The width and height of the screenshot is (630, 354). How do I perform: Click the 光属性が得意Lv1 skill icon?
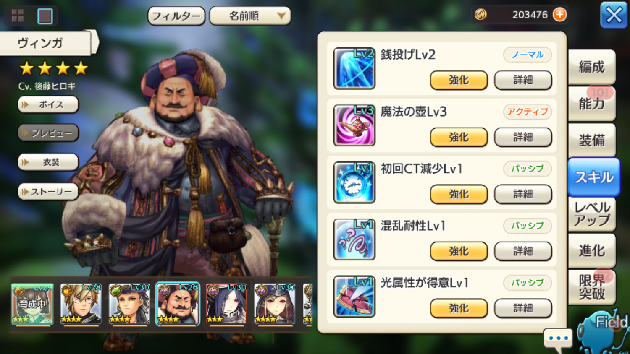click(x=354, y=297)
